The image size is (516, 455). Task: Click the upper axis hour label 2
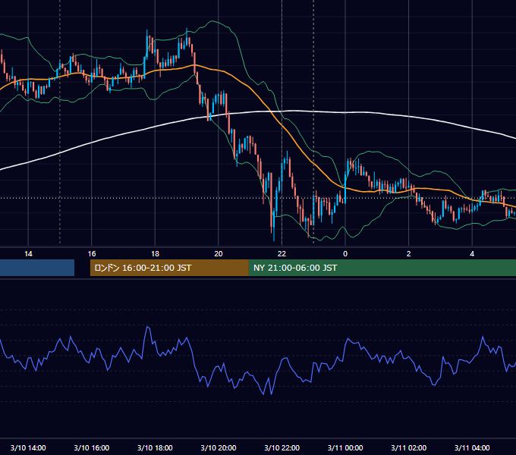409,254
